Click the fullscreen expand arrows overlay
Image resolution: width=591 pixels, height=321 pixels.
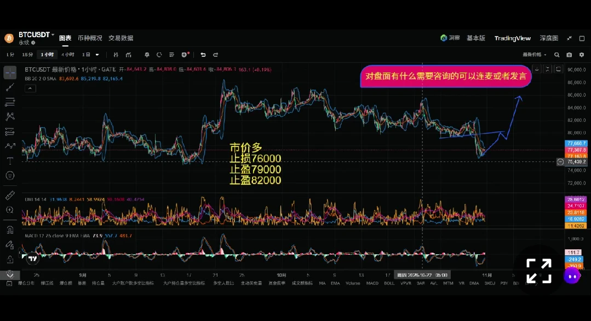point(539,271)
